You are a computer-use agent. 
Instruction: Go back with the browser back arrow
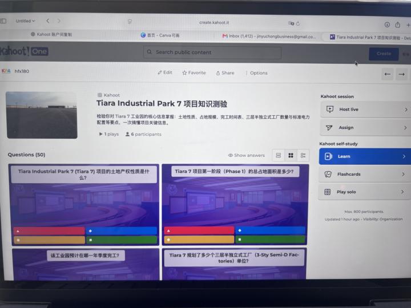click(x=48, y=21)
